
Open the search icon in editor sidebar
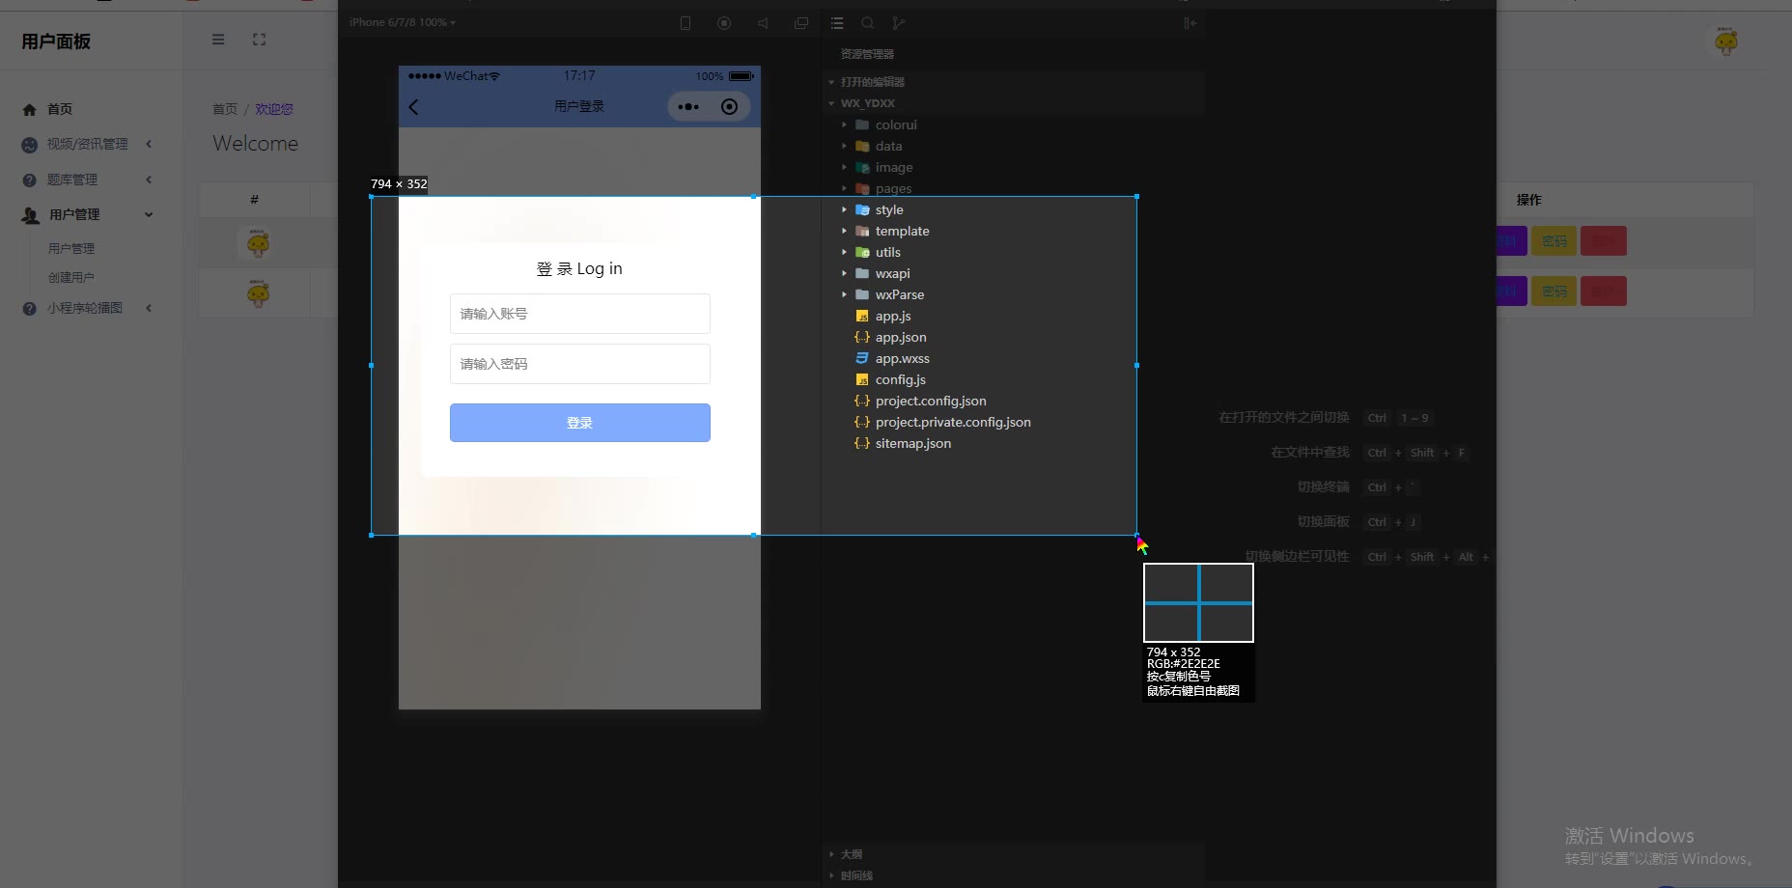point(868,23)
